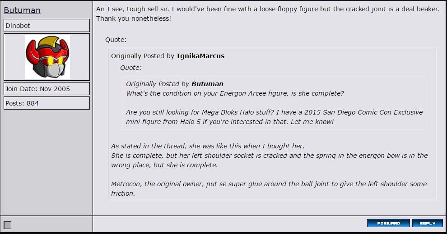The image size is (447, 234).
Task: Click the bold Butuman name in nested quote
Action: [207, 84]
